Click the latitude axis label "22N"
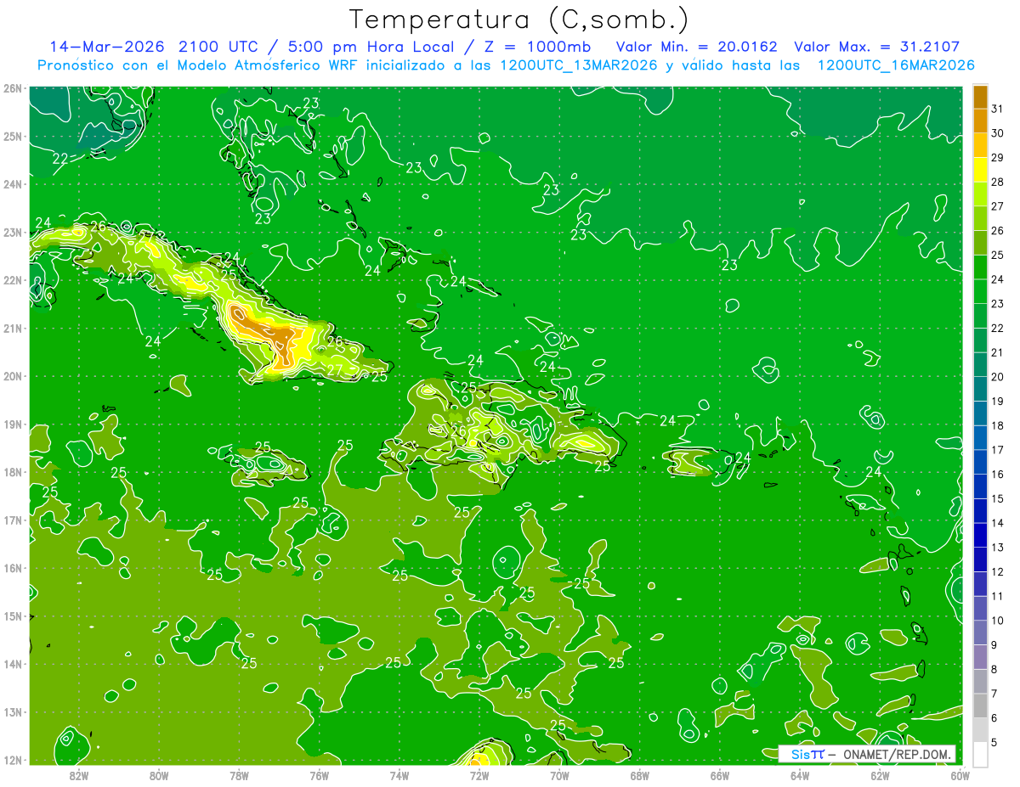1020x787 pixels. (12, 280)
